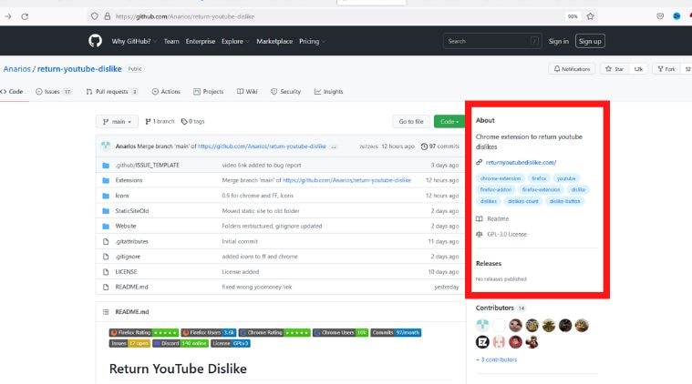
Task: Open folder icon for .github/ISSUE_TEMPLATE
Action: pyautogui.click(x=106, y=165)
